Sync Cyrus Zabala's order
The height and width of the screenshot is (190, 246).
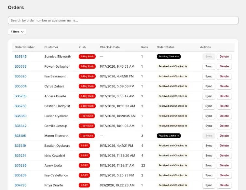(209, 86)
